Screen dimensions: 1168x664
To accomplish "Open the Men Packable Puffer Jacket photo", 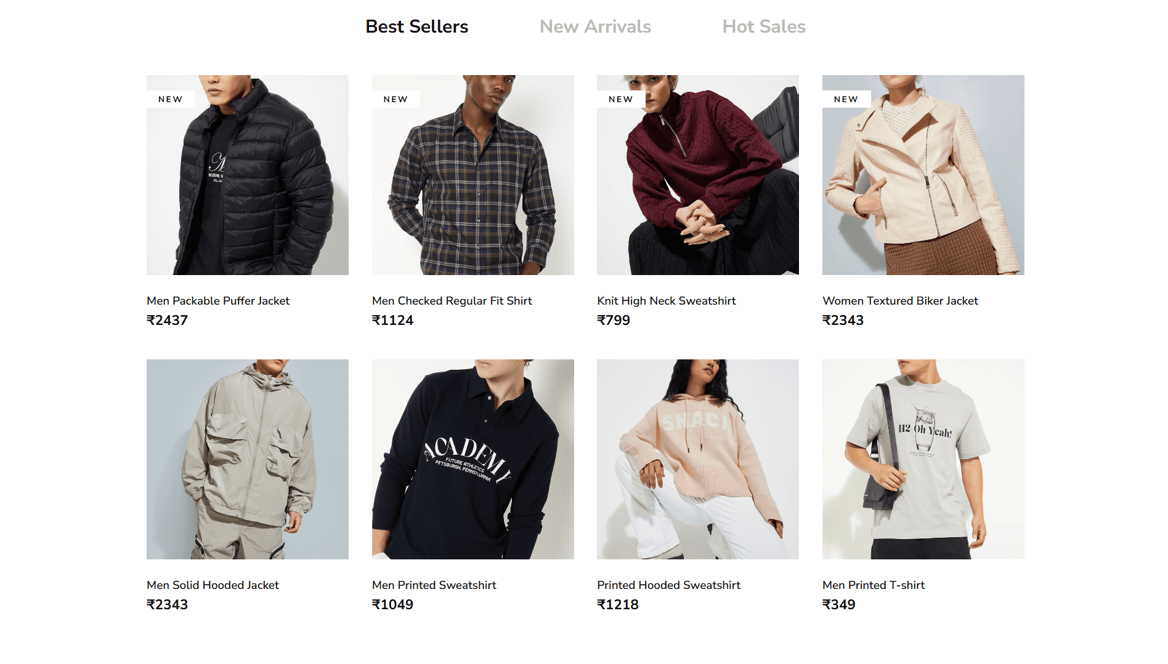I will [x=248, y=175].
